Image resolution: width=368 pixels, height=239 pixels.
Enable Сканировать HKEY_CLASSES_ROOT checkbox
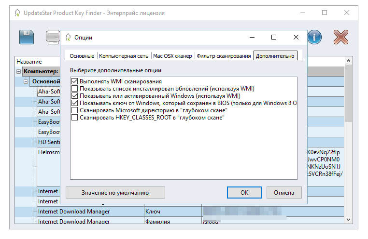(x=75, y=118)
